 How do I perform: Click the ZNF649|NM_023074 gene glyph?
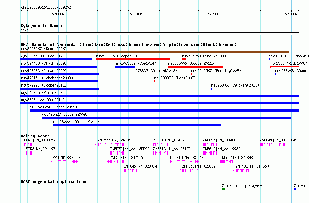point(129,170)
